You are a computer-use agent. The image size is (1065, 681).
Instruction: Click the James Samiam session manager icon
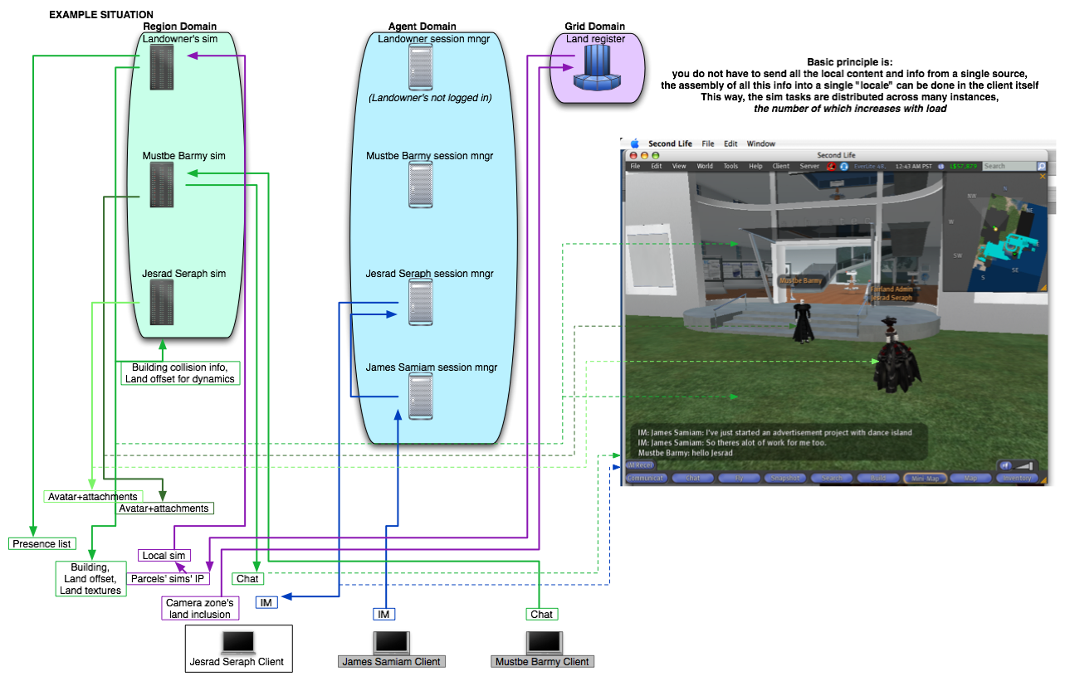pyautogui.click(x=421, y=395)
